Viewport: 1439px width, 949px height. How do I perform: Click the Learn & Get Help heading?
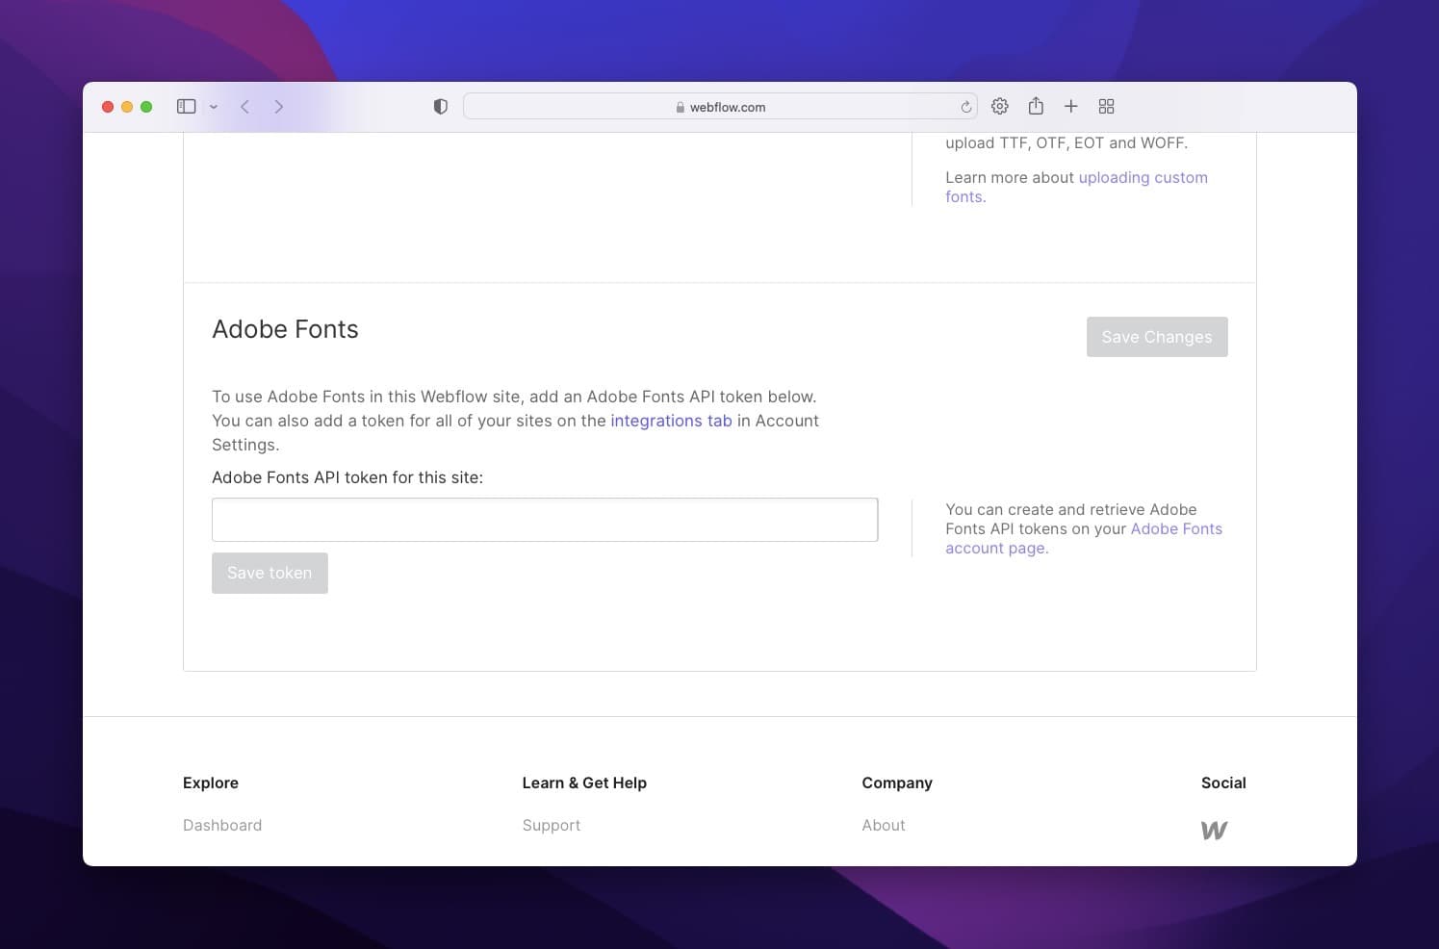pos(584,782)
